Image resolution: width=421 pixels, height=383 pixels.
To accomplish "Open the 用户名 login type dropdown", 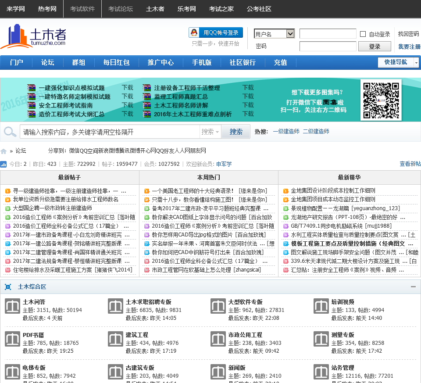I will (274, 34).
